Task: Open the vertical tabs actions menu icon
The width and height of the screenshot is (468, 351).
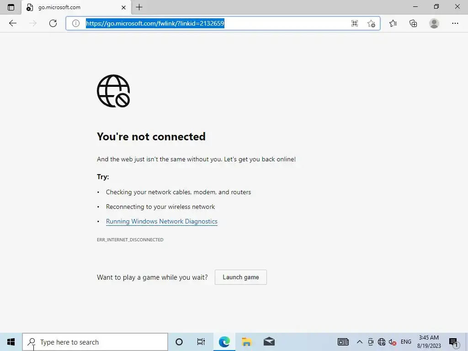Action: [x=11, y=7]
